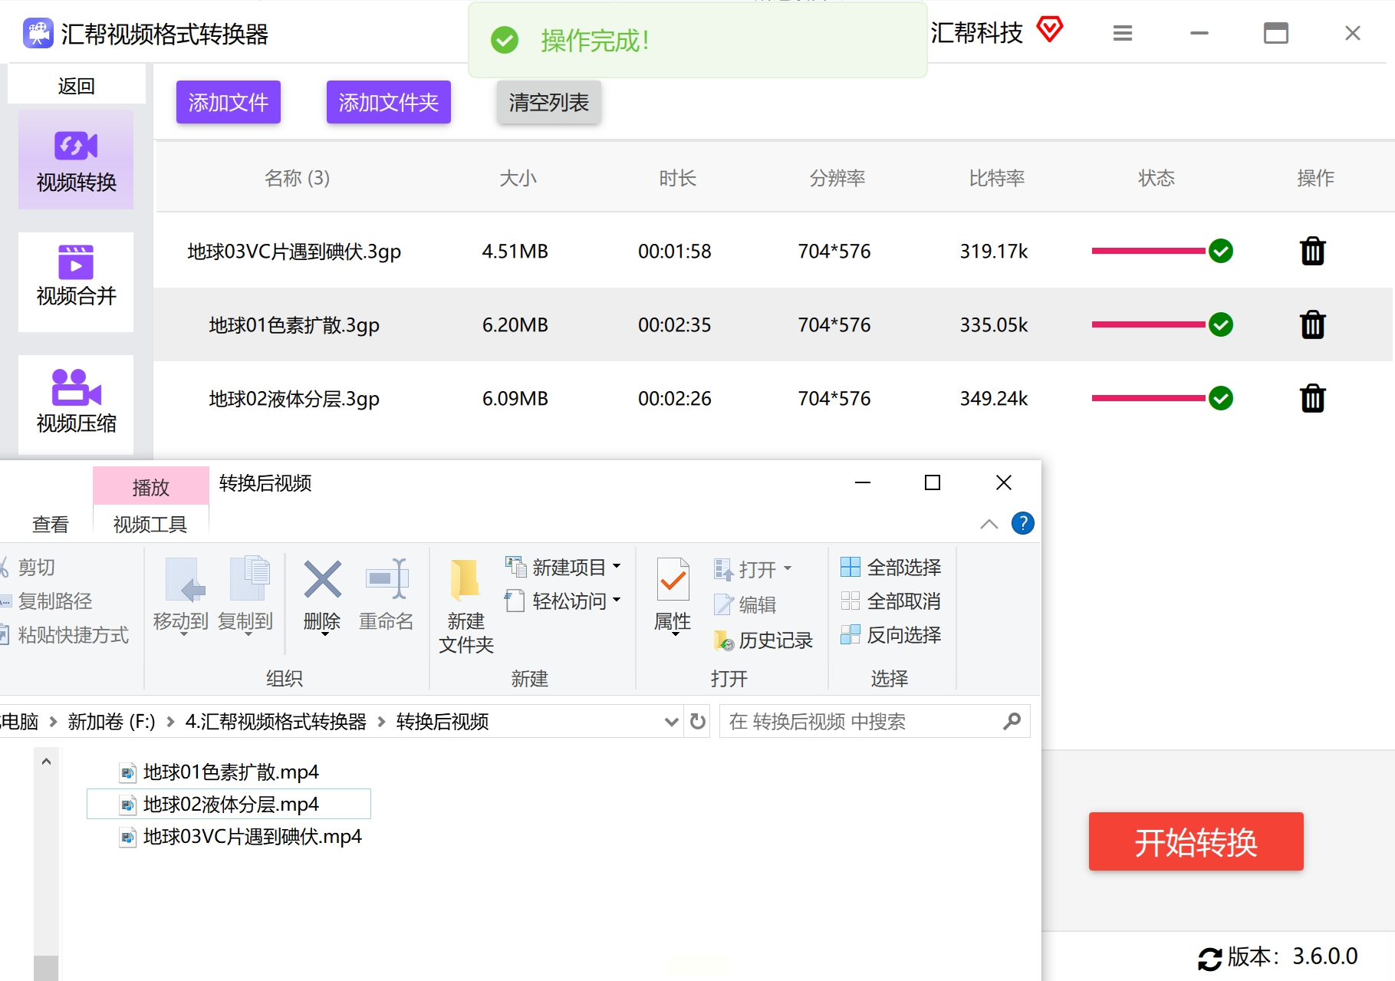The height and width of the screenshot is (981, 1395).
Task: Select the 视频工具 ribbon tab
Action: 150,525
